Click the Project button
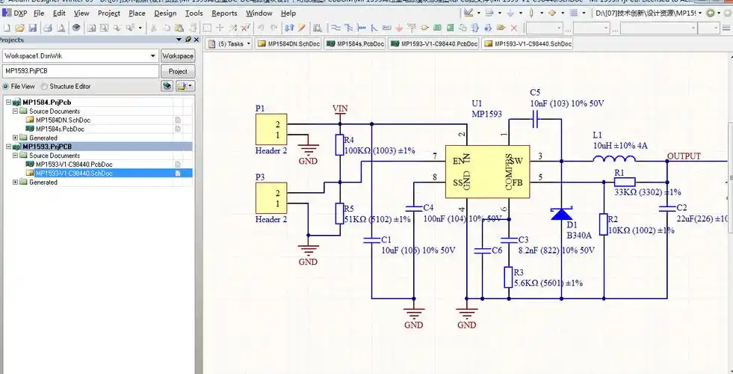The width and height of the screenshot is (733, 374). [x=178, y=71]
